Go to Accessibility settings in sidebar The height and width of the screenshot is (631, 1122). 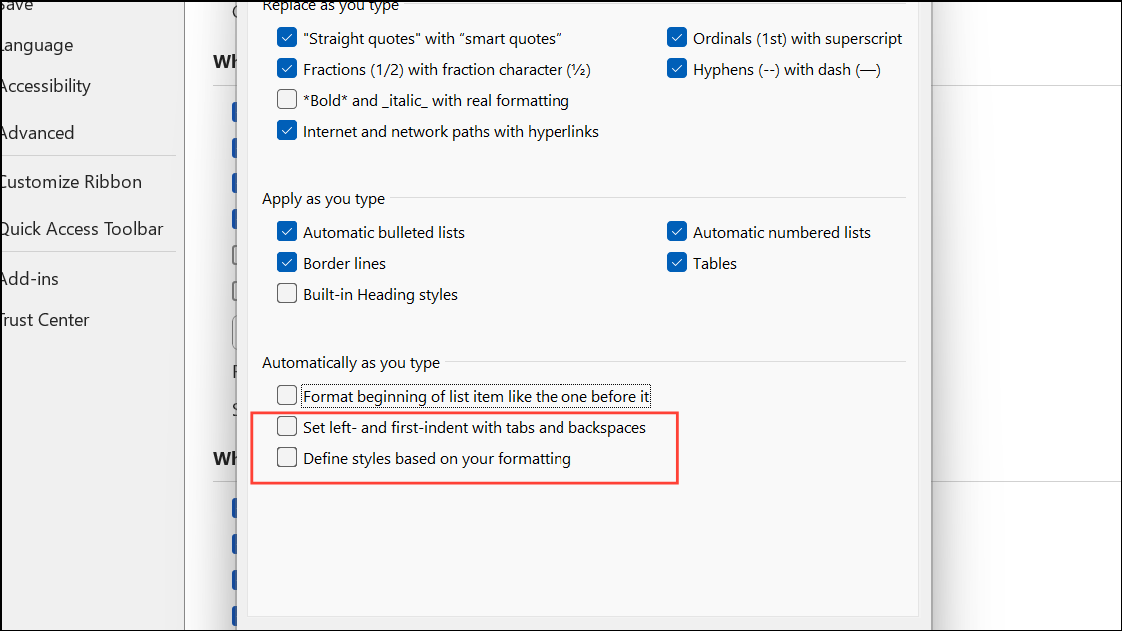45,86
